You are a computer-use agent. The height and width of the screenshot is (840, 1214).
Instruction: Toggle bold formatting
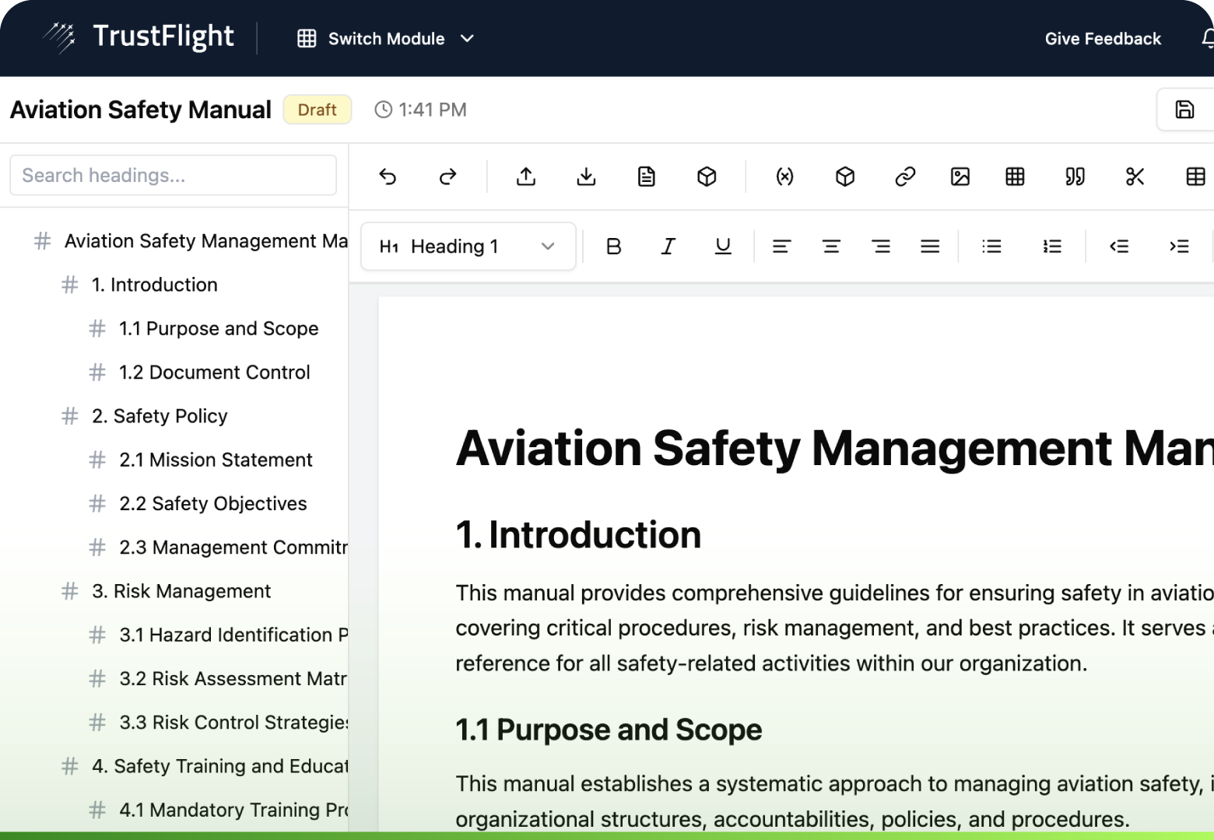pyautogui.click(x=613, y=247)
